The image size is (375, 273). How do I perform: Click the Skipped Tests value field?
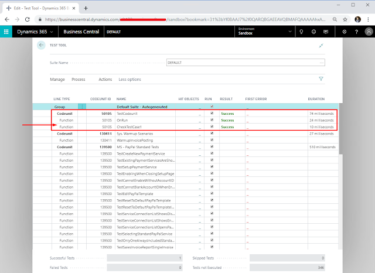(287, 258)
